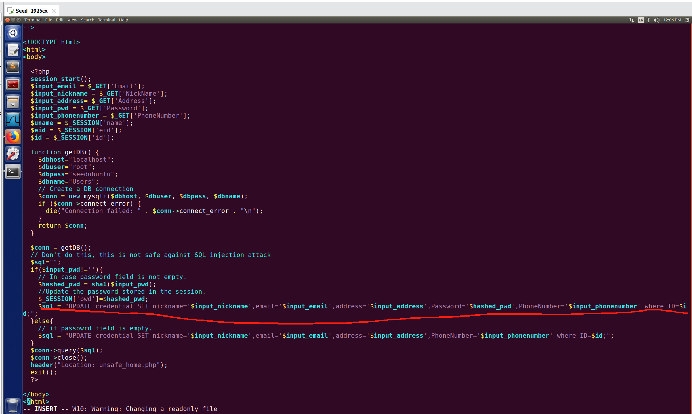Click the <!DOCTYPE html> line
692x414 pixels.
(51, 42)
